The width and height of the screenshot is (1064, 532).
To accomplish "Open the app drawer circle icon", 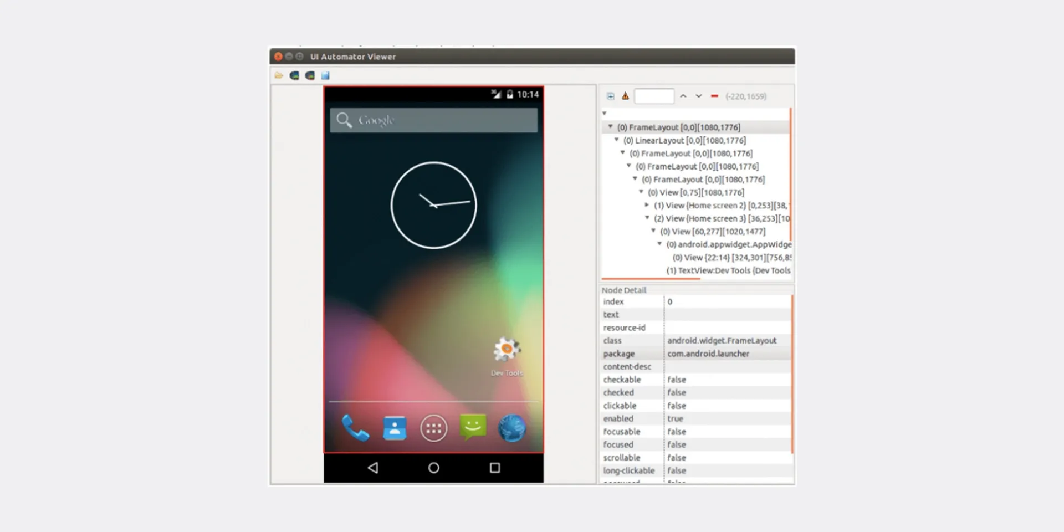I will pos(433,428).
